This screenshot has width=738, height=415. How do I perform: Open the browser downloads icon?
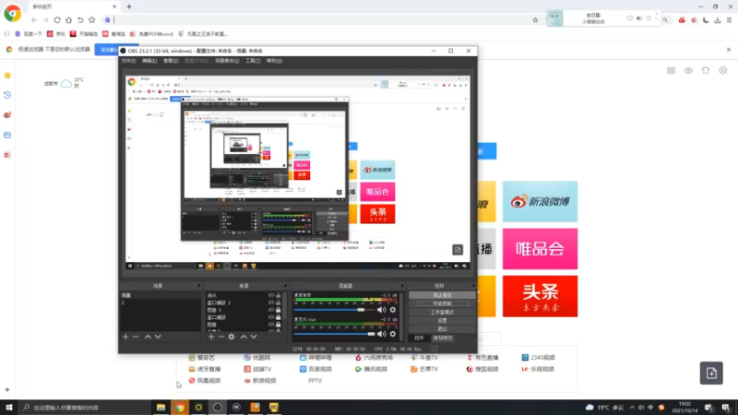point(718,20)
